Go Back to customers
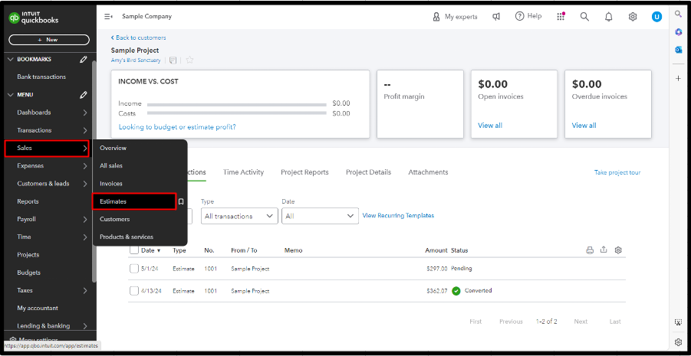691x356 pixels. [x=138, y=38]
